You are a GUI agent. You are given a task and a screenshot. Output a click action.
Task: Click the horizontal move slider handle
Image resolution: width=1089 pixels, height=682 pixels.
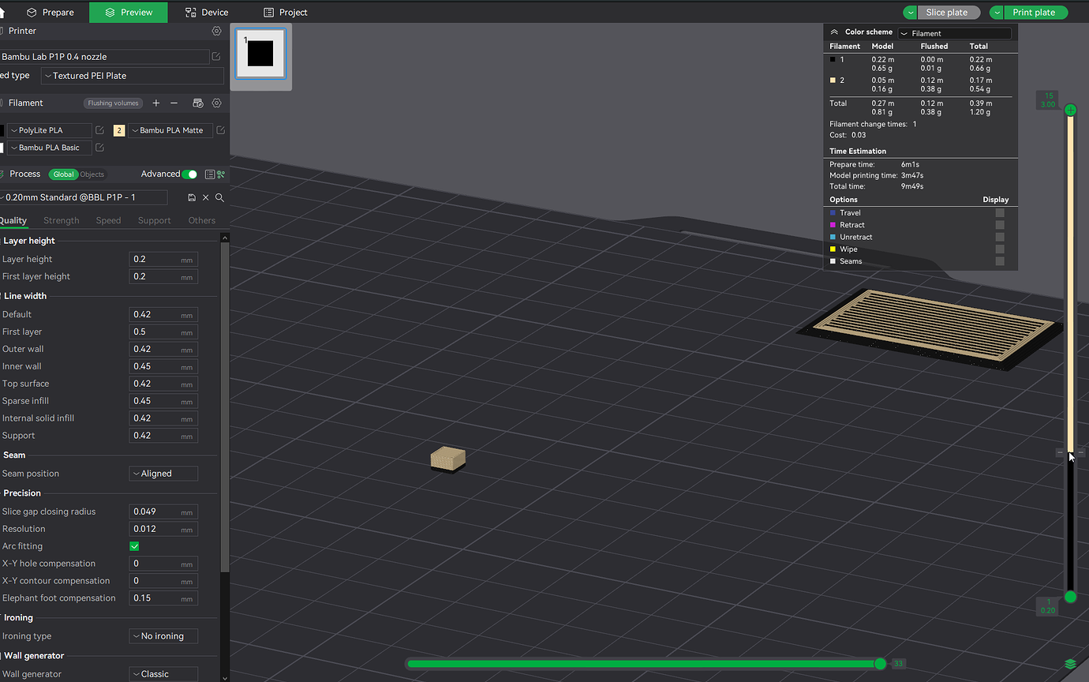click(x=881, y=664)
